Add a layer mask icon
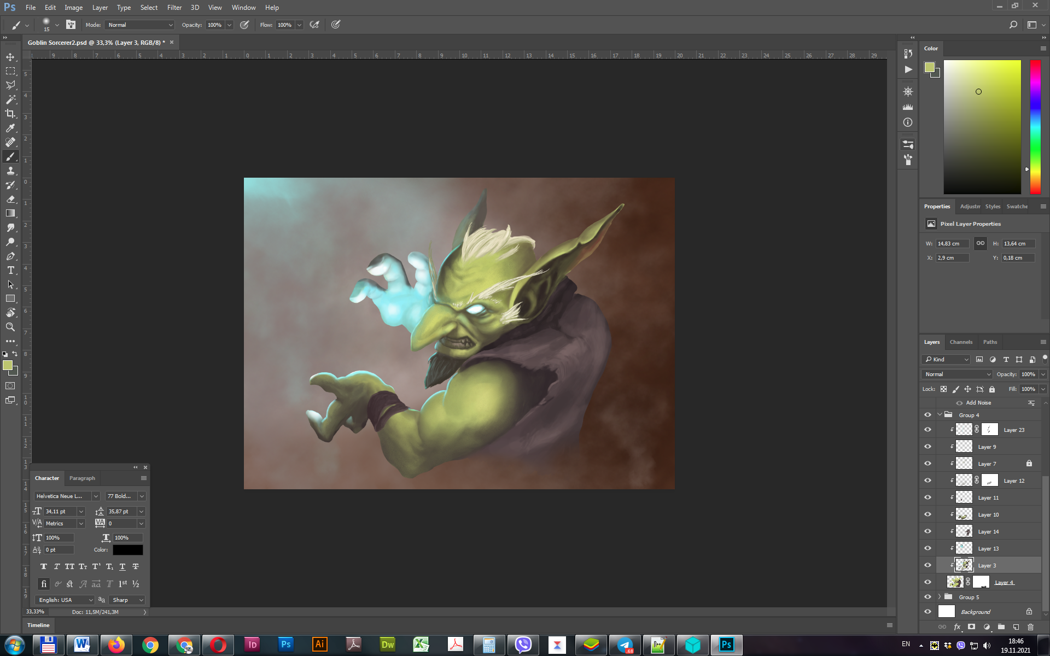The height and width of the screenshot is (656, 1050). pos(971,626)
